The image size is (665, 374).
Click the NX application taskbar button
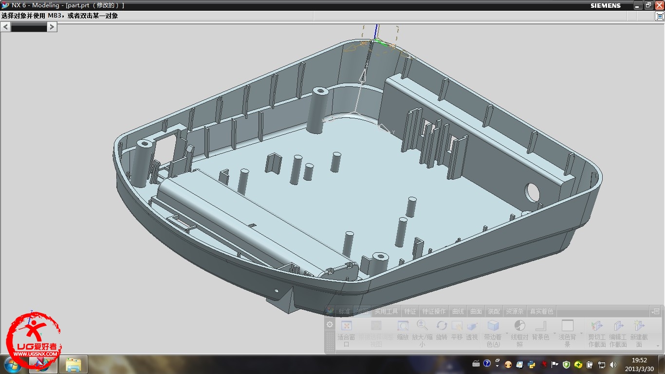click(43, 364)
